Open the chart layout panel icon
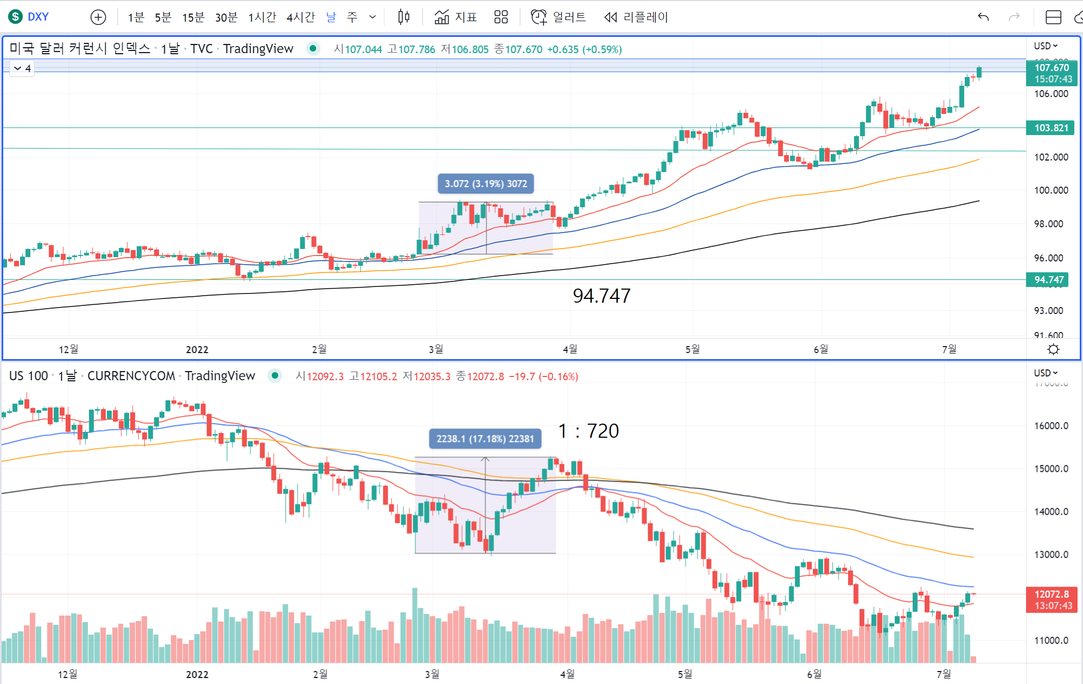Screen dimensions: 1083x684 [1053, 17]
